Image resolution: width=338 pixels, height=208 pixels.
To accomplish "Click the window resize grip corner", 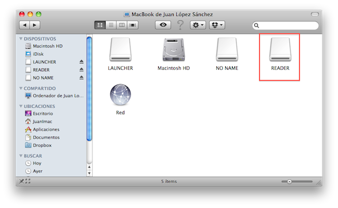I will click(x=319, y=183).
